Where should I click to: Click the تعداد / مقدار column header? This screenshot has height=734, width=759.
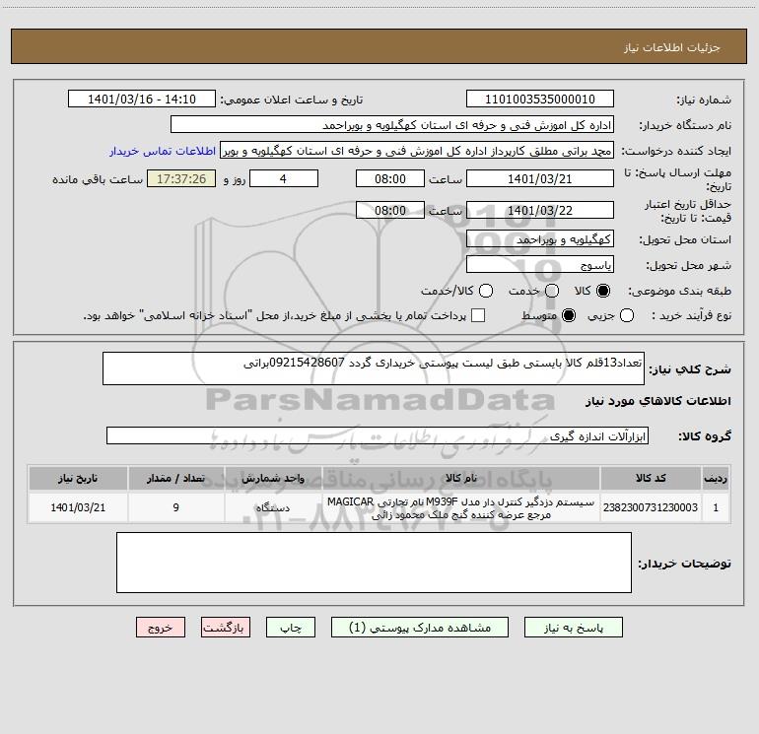click(x=176, y=478)
